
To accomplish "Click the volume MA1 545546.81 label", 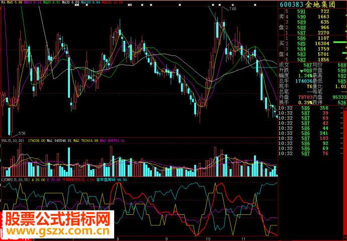I will [59, 140].
